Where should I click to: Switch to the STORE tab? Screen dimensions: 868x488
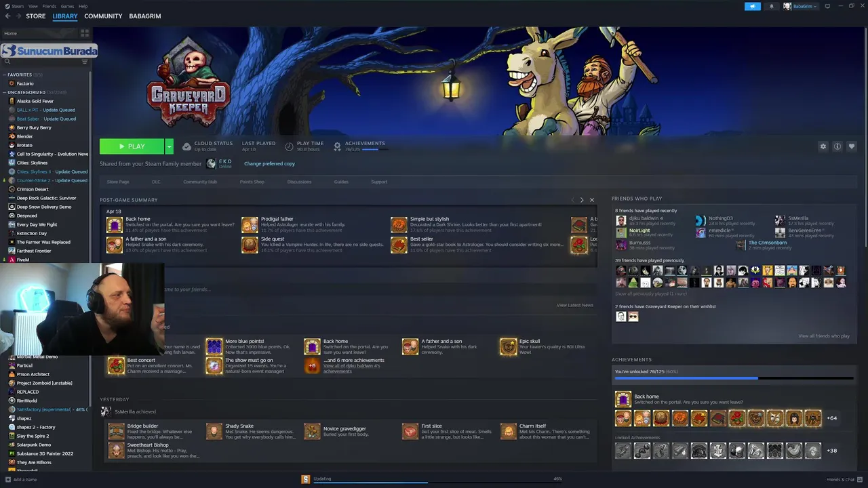[36, 16]
